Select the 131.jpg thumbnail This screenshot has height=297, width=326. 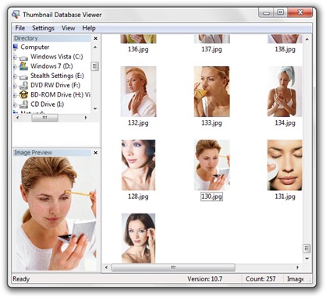(x=285, y=165)
